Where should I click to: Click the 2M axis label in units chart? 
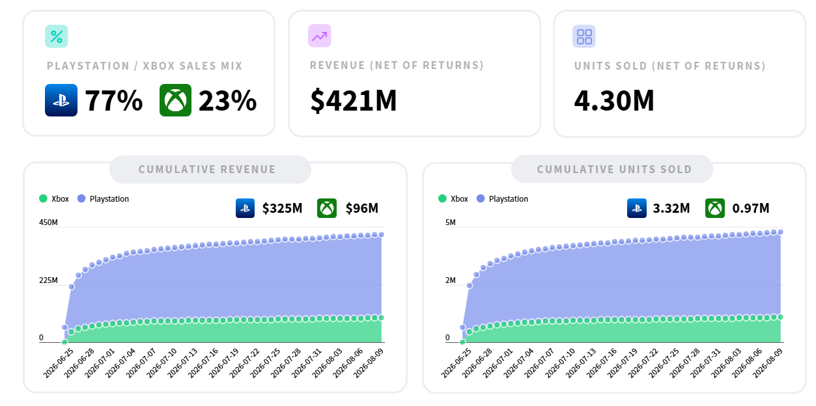[450, 280]
